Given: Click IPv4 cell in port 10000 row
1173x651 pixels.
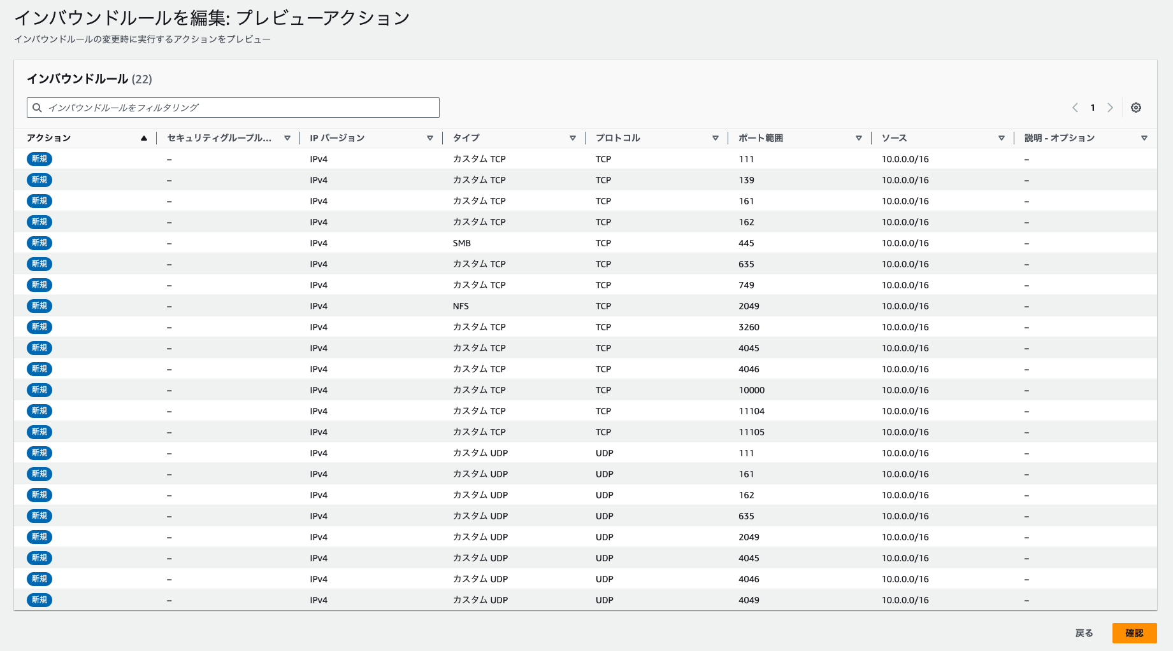Looking at the screenshot, I should pos(319,390).
